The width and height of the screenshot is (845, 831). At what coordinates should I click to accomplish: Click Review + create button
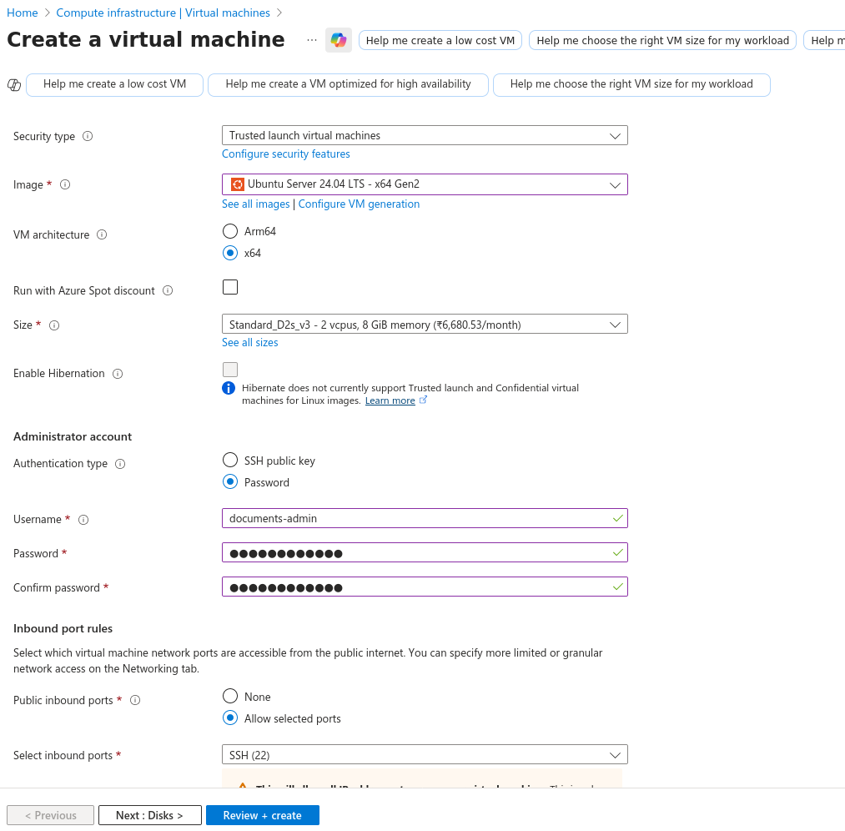coord(263,815)
